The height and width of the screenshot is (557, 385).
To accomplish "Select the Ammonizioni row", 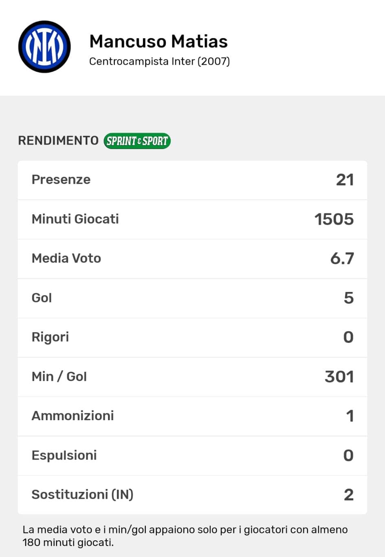I will pyautogui.click(x=192, y=416).
